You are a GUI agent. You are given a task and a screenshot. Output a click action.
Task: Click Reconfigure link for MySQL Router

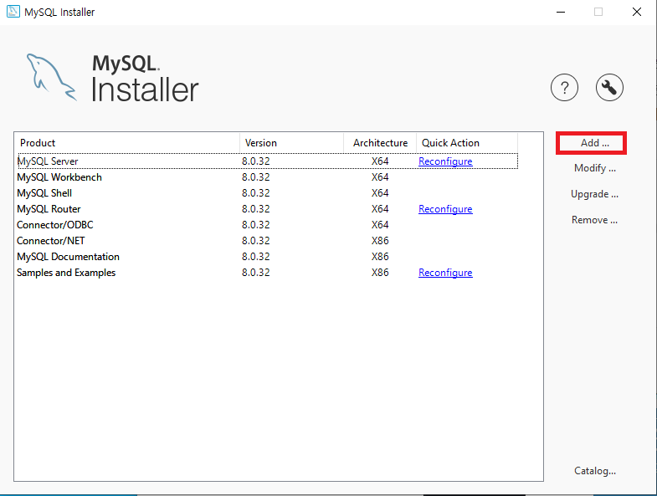(445, 209)
